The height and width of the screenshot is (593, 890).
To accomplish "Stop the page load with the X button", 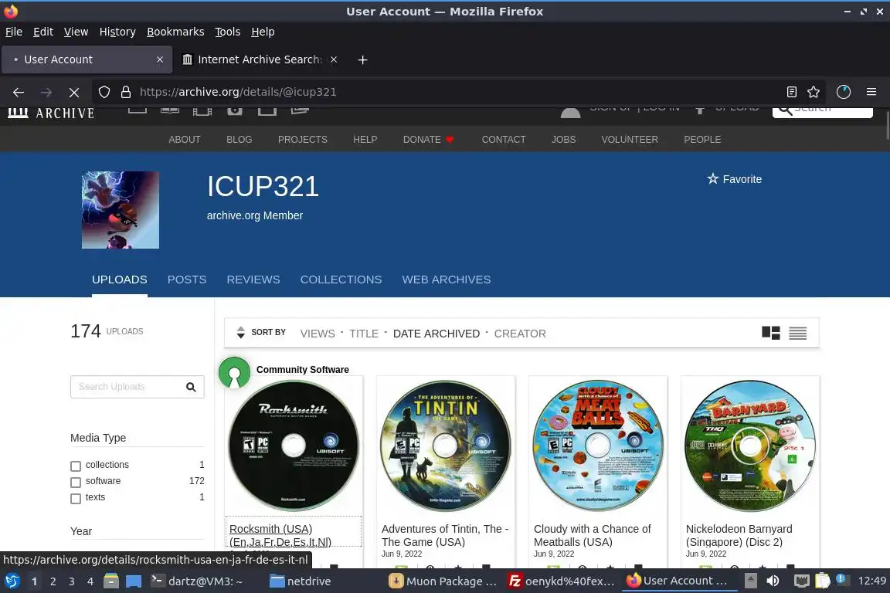I will click(74, 92).
